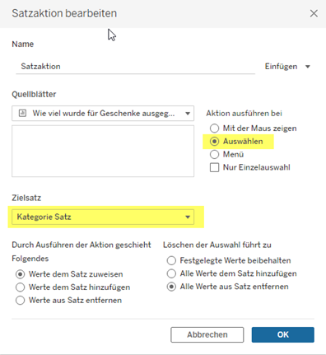Open the Einfügen dropdown arrow
326x355 pixels.
(x=308, y=67)
